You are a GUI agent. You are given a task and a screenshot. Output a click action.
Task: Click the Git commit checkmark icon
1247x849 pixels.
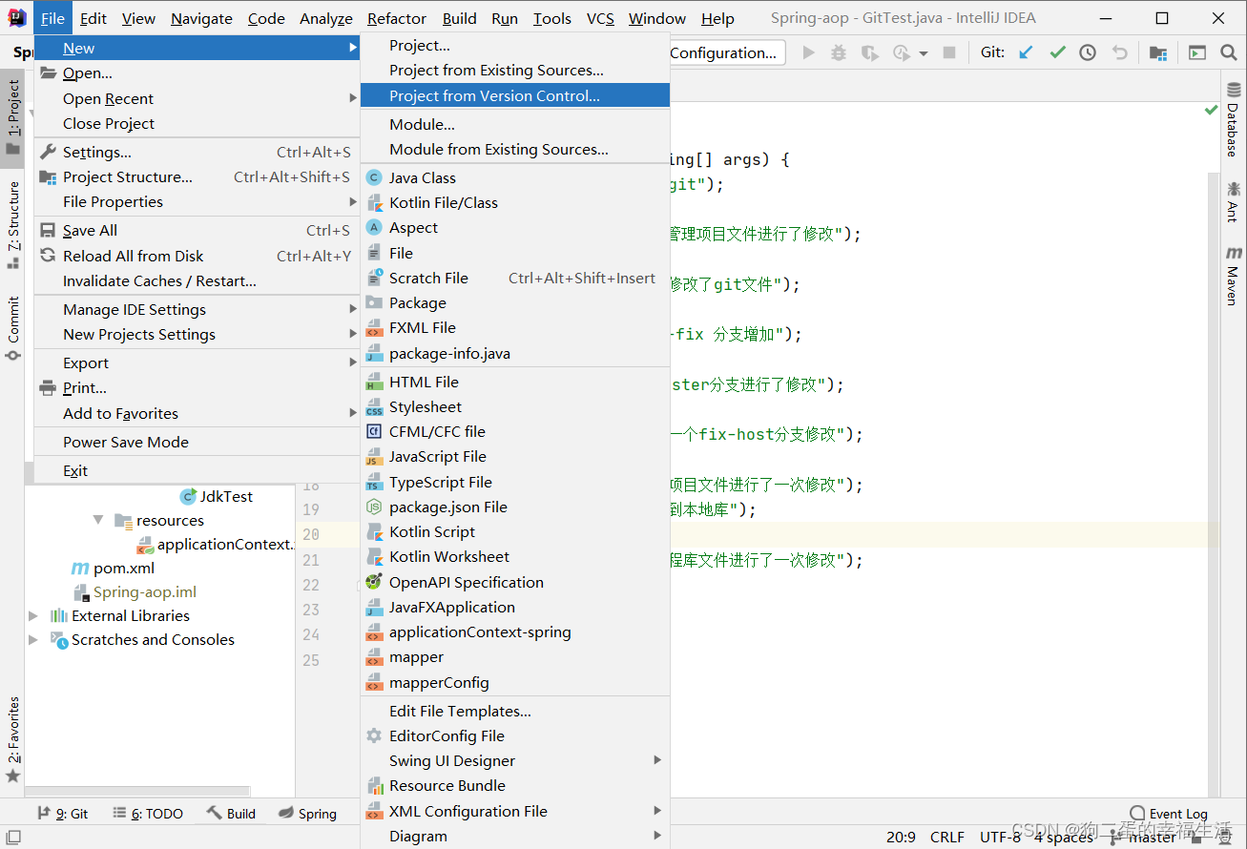pos(1057,52)
